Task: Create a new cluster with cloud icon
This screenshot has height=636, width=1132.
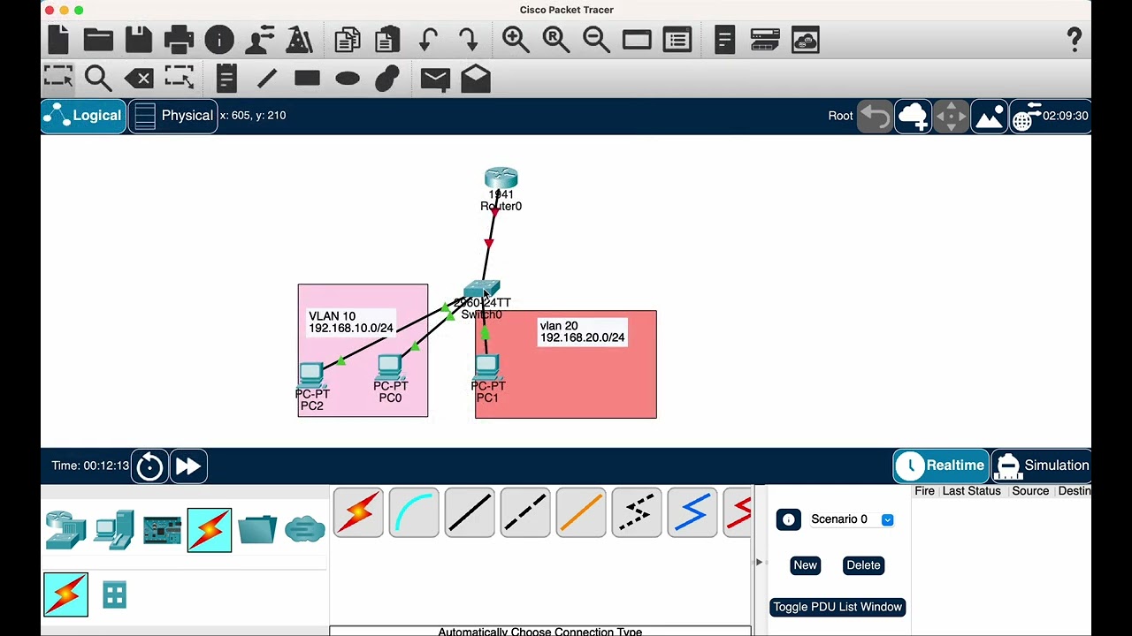Action: [x=913, y=116]
